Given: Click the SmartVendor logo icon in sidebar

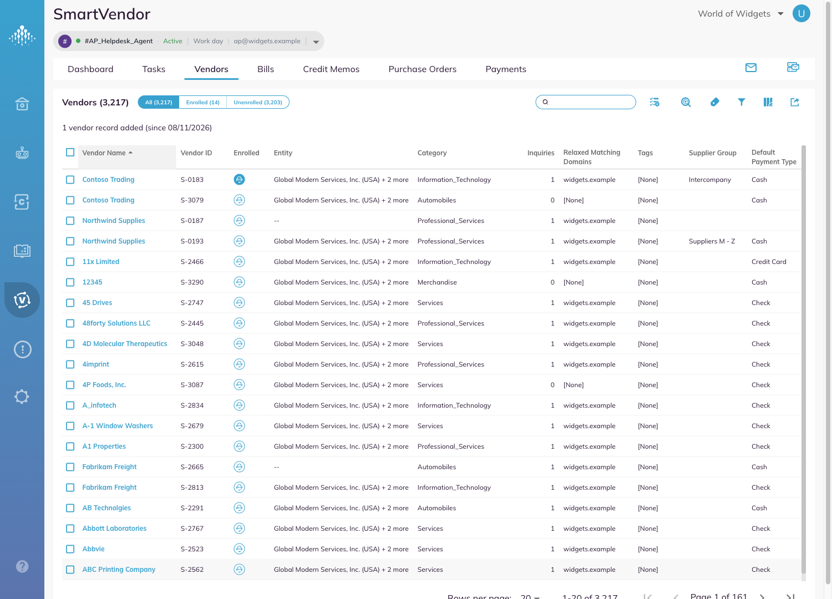Looking at the screenshot, I should point(22,36).
